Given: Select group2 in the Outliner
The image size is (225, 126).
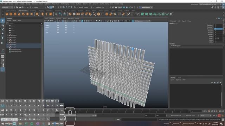Looking at the screenshot, I should coord(13,42).
